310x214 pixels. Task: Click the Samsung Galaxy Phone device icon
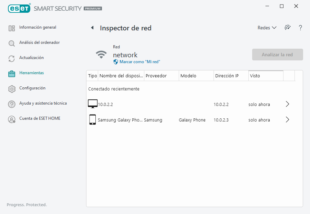click(92, 120)
